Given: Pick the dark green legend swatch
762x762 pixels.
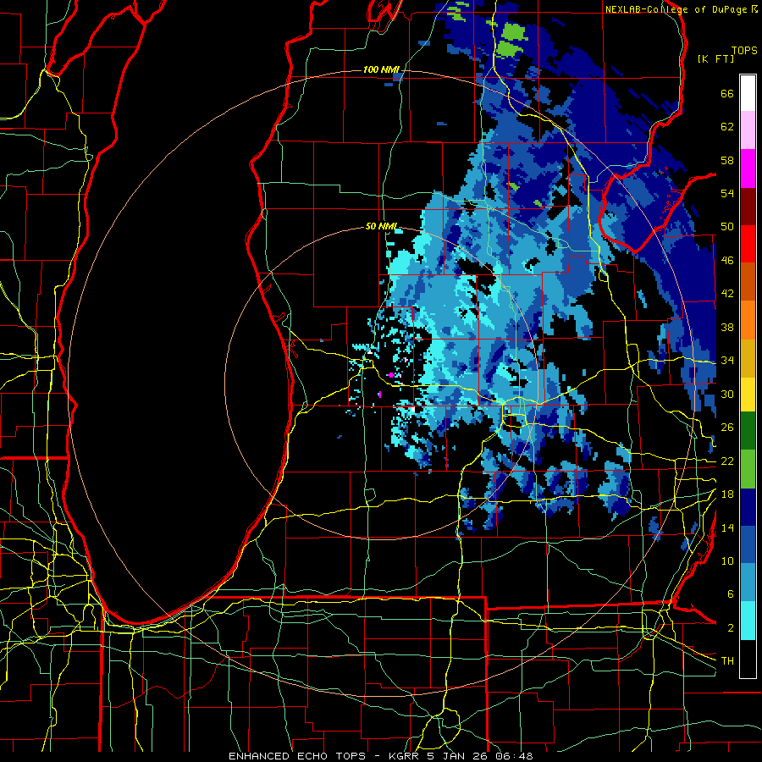Looking at the screenshot, I should click(748, 431).
